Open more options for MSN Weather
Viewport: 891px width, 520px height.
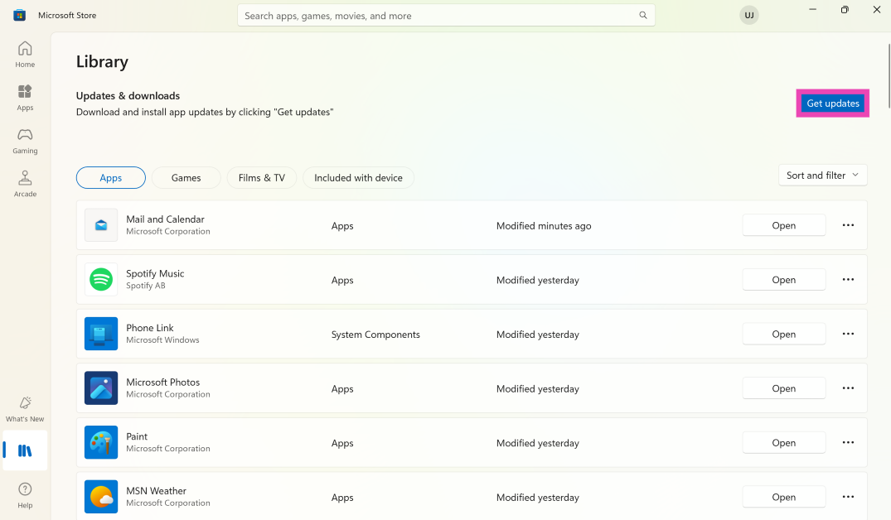(848, 497)
